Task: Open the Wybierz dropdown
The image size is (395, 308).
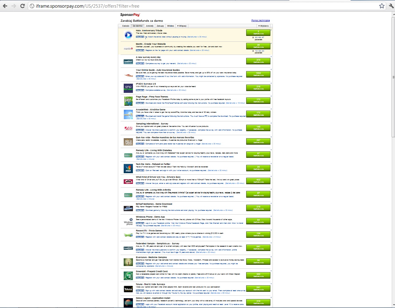Action: [263, 26]
